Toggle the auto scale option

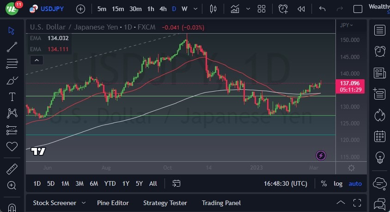click(355, 183)
